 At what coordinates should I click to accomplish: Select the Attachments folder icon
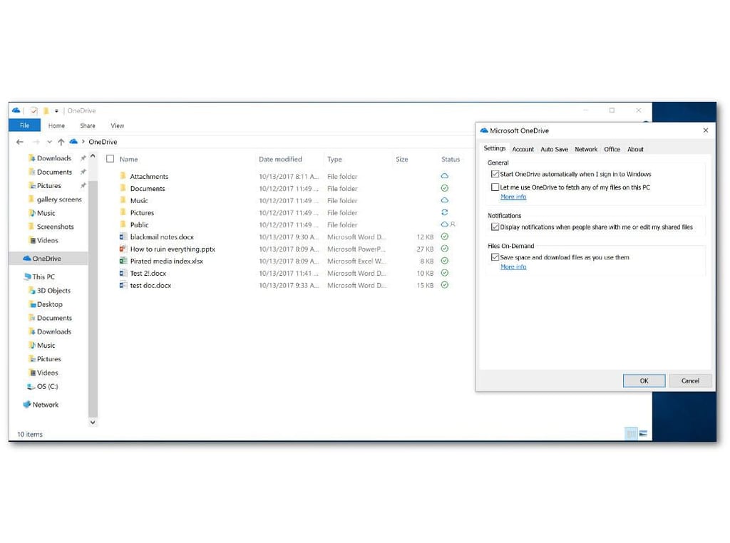pyautogui.click(x=123, y=176)
